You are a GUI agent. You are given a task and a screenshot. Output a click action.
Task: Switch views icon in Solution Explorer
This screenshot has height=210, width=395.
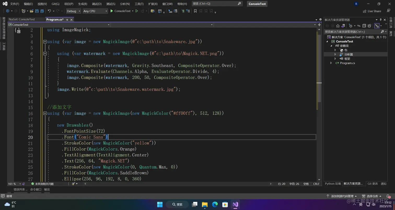coord(343,26)
